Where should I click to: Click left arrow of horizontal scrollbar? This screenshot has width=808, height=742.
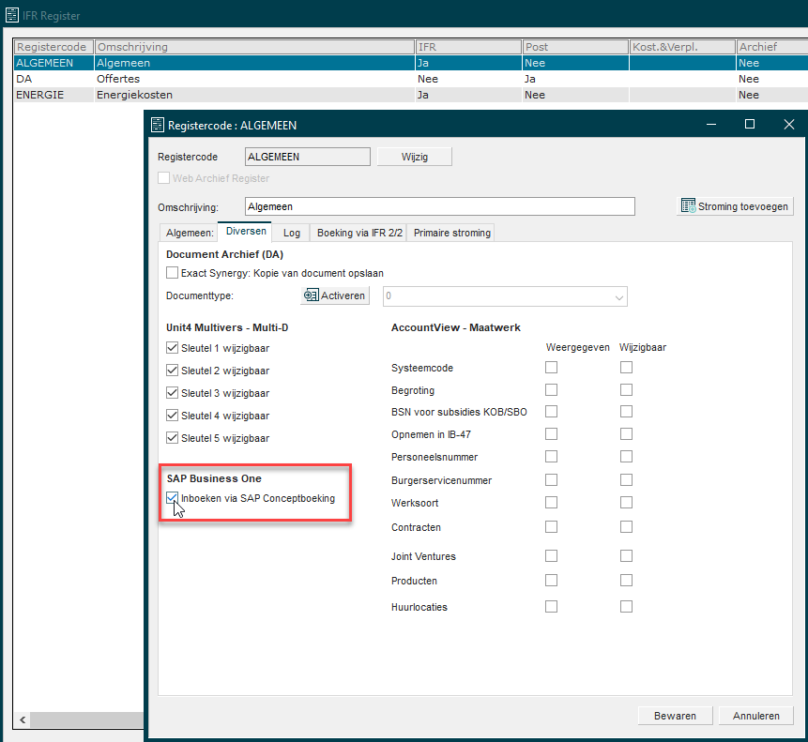pyautogui.click(x=21, y=720)
